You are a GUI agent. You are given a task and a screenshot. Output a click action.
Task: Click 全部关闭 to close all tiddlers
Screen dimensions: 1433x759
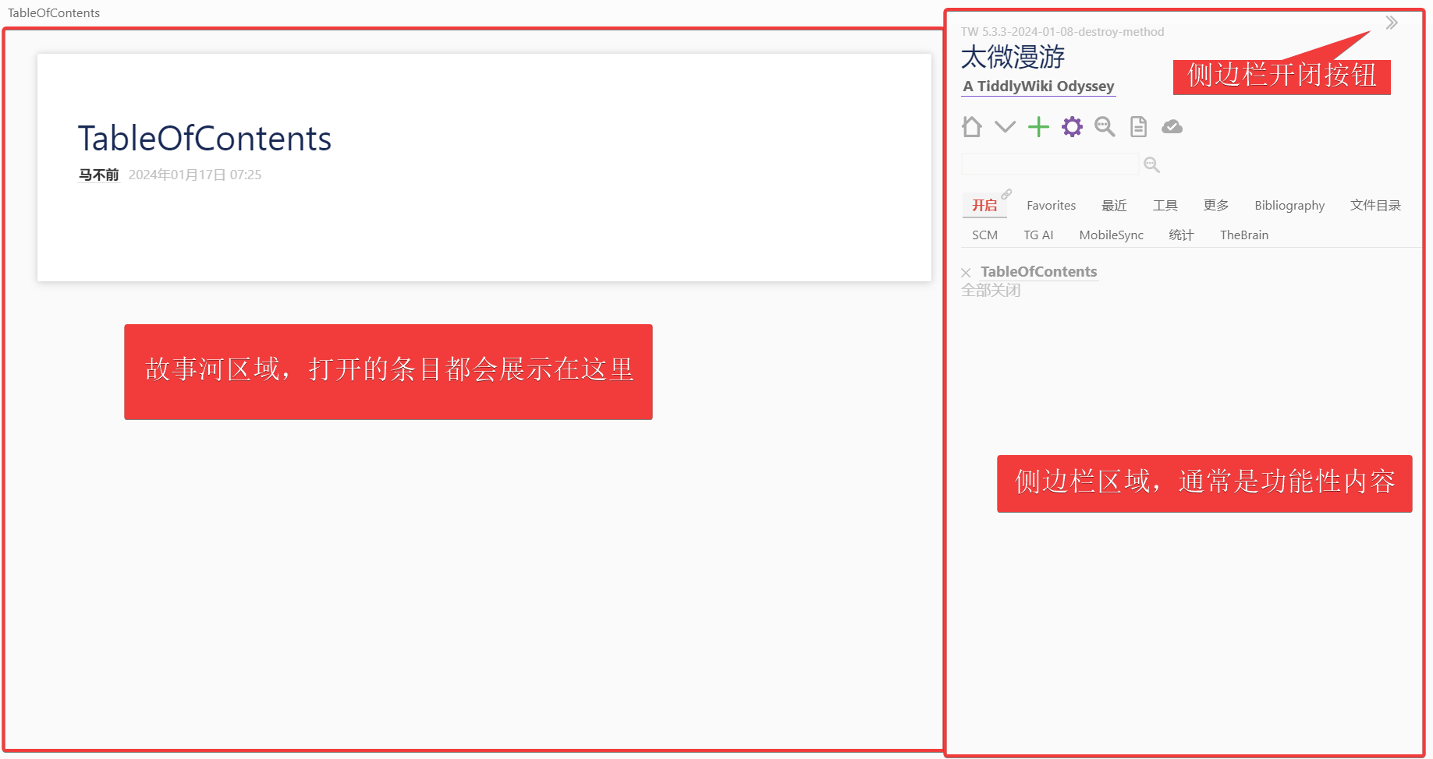[991, 290]
